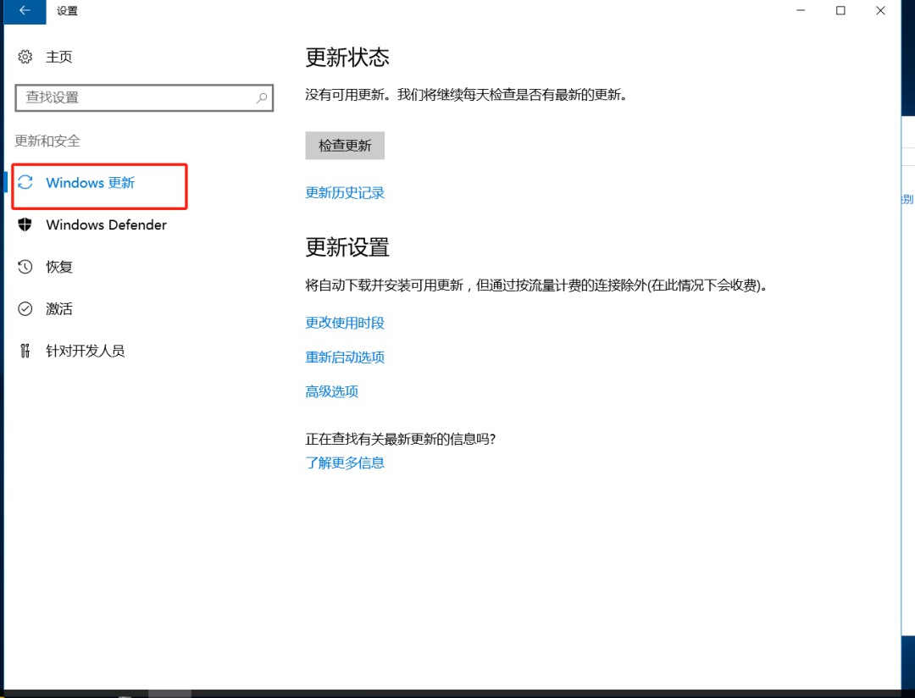Click the gear icon next to 主页
This screenshot has width=915, height=698.
click(25, 57)
